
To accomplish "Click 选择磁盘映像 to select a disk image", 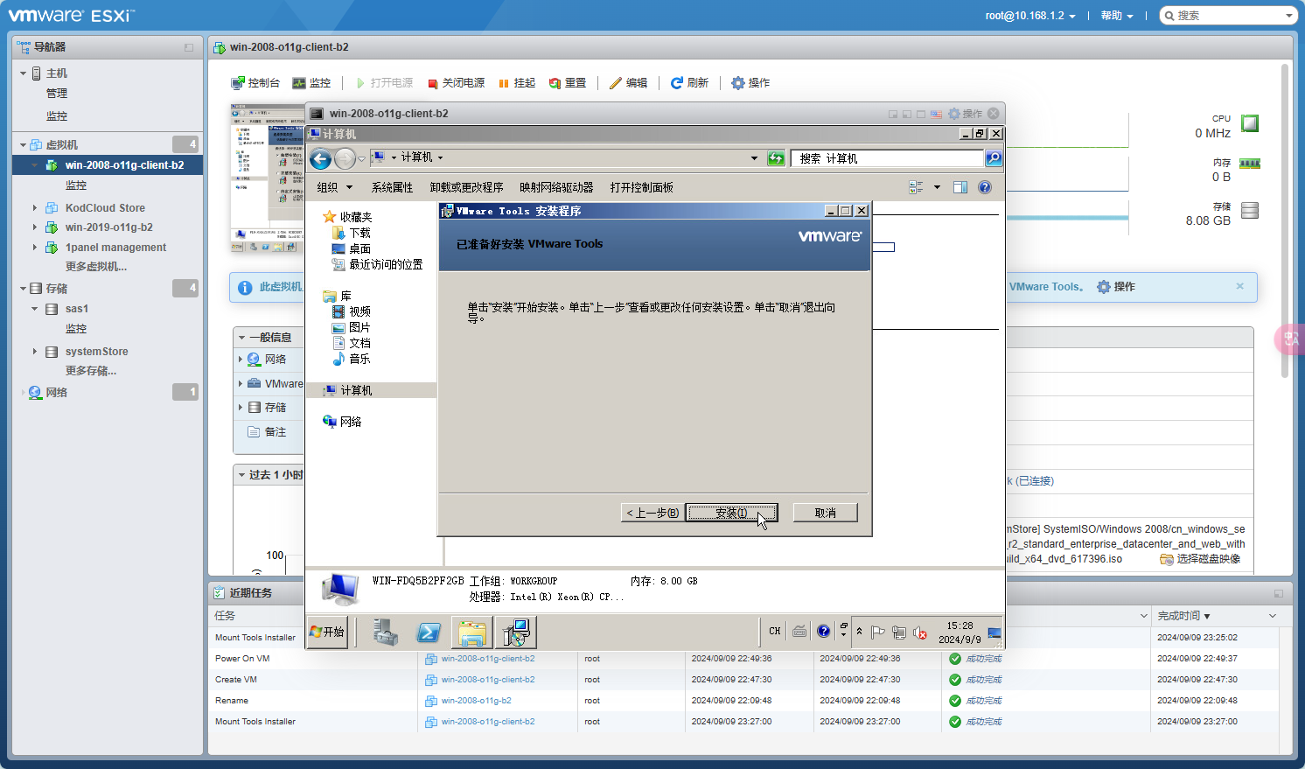I will click(x=1200, y=559).
